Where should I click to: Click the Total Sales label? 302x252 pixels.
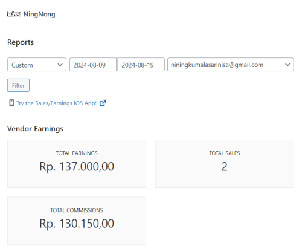tap(225, 153)
